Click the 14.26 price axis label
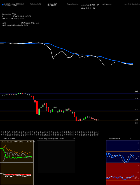 [x=136, y=99]
